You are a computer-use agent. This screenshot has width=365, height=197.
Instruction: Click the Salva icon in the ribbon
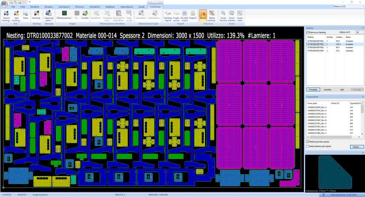click(25, 14)
